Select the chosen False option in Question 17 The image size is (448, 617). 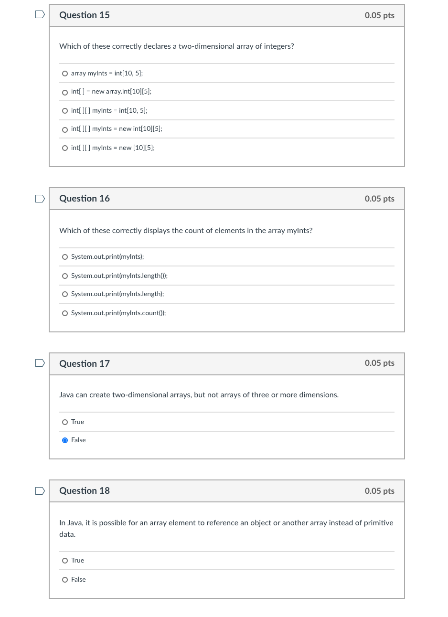coord(65,440)
